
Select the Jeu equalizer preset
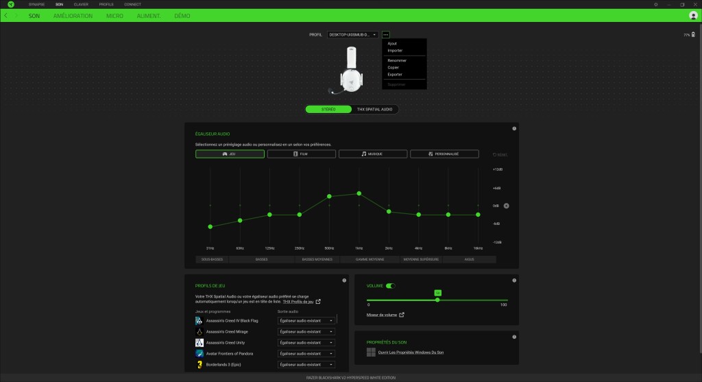pos(230,154)
